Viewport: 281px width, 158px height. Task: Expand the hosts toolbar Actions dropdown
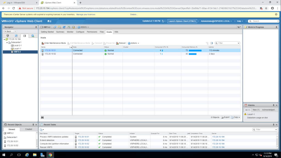tap(133, 43)
